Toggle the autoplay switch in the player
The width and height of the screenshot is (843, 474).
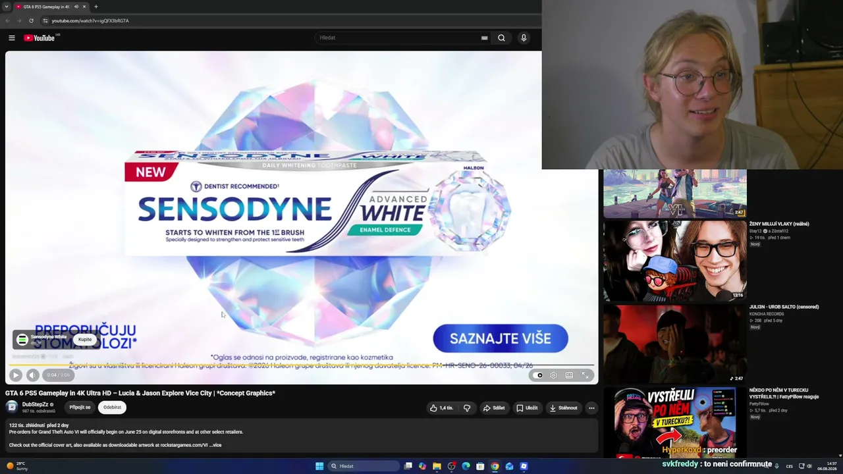539,375
